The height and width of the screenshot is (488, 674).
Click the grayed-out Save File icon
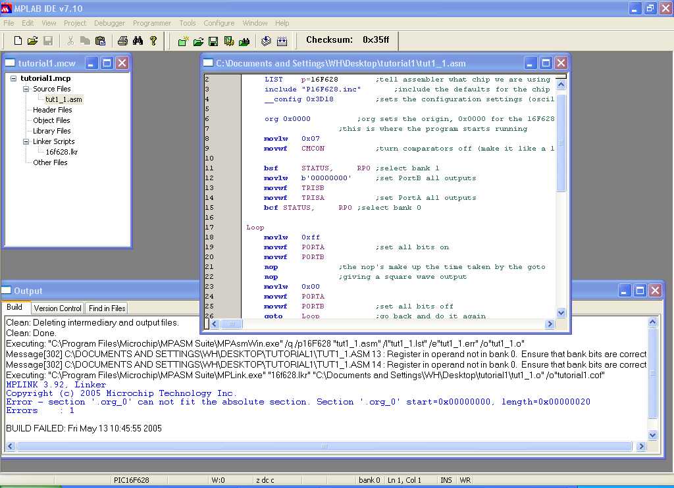[x=47, y=41]
